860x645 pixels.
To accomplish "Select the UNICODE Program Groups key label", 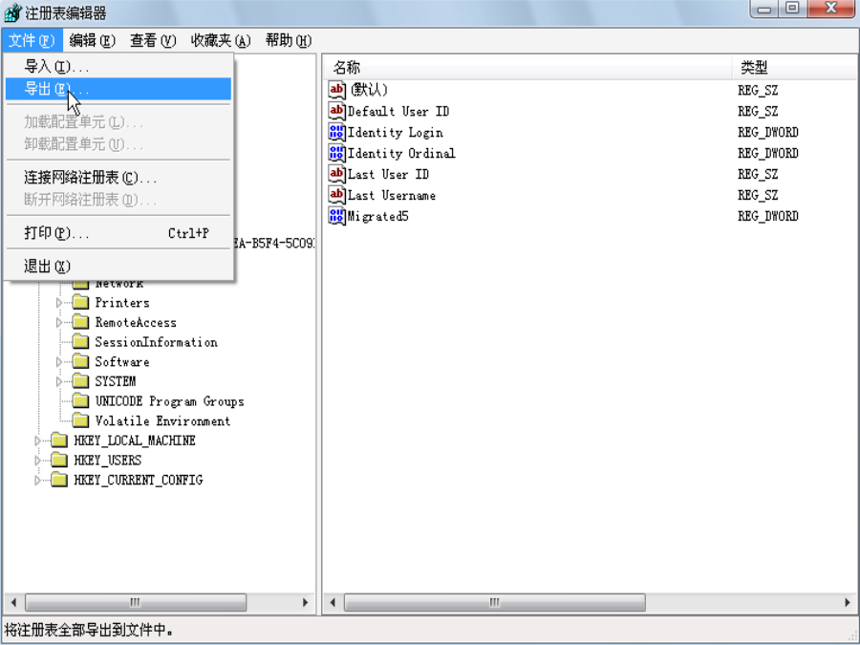I will pyautogui.click(x=169, y=401).
